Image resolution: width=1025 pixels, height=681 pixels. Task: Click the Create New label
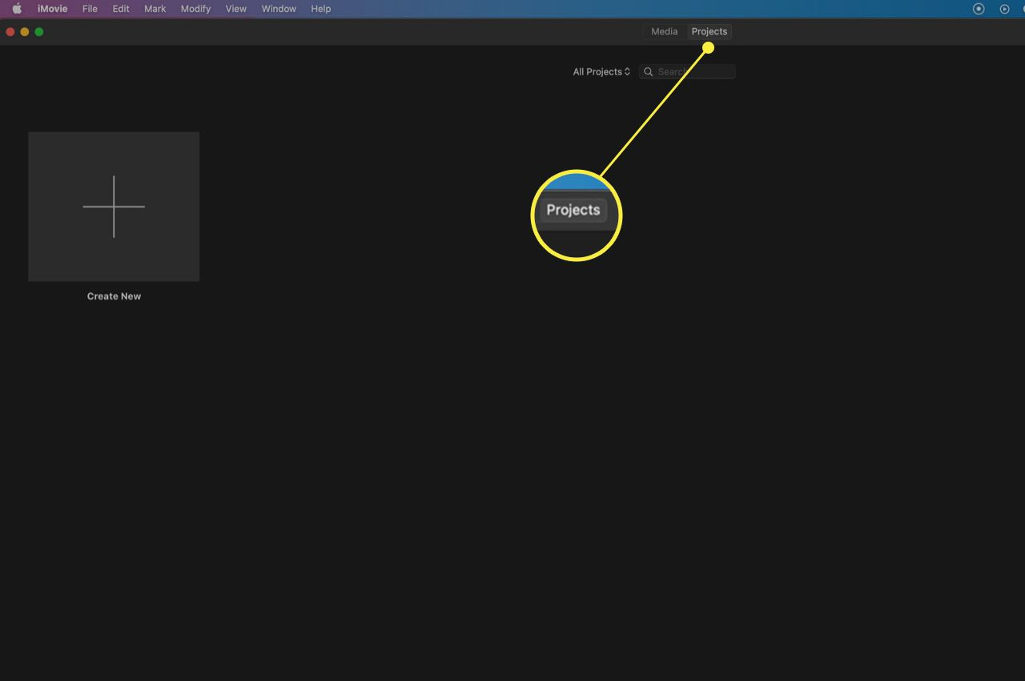[x=114, y=296]
